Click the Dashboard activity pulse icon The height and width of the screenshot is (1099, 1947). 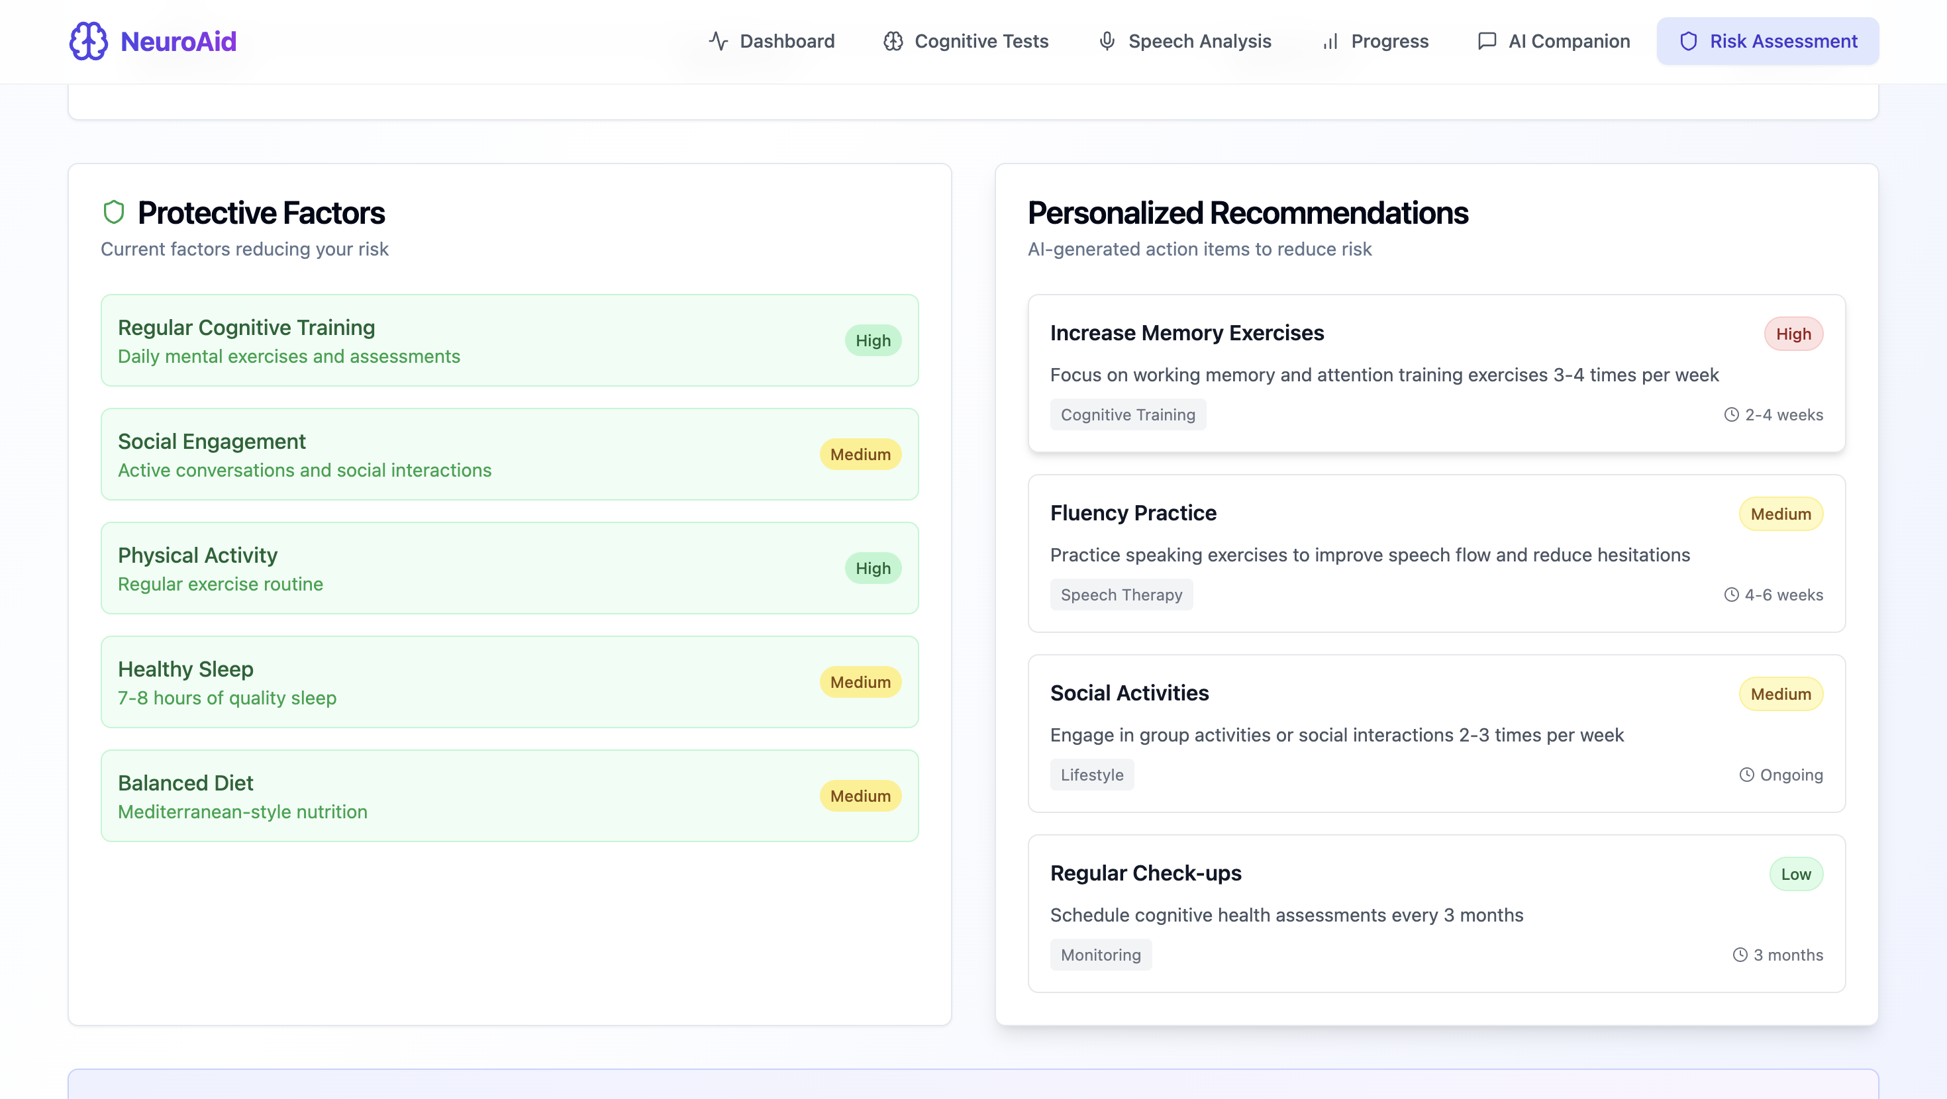tap(718, 41)
